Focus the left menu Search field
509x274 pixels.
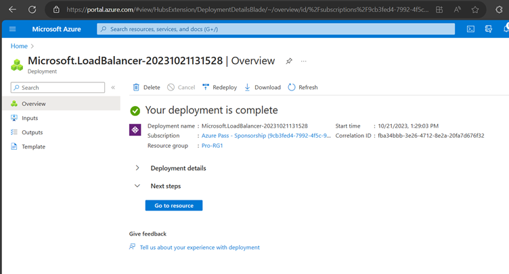click(x=58, y=88)
